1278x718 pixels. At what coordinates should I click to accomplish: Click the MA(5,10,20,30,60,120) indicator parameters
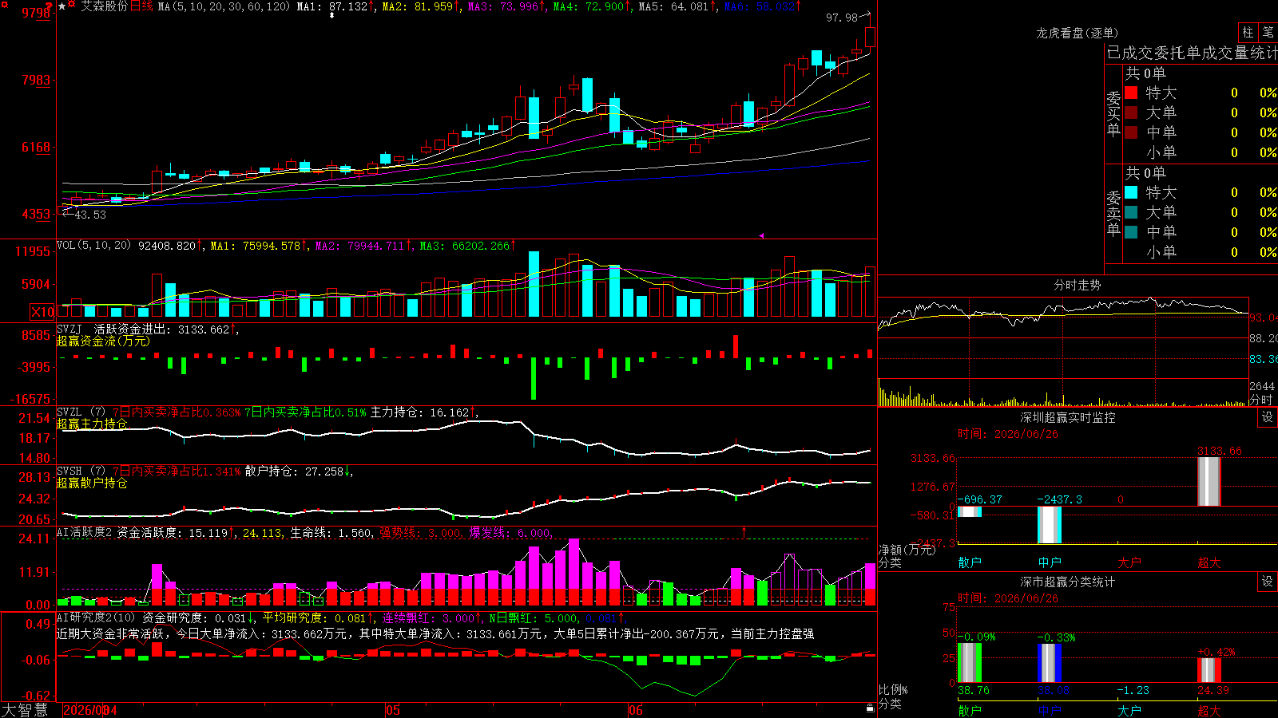coord(224,6)
